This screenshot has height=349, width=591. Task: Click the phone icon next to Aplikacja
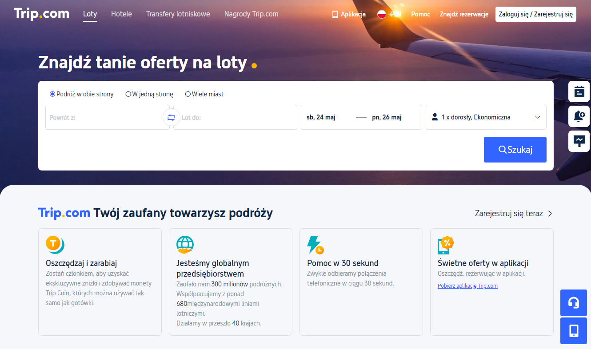[335, 14]
